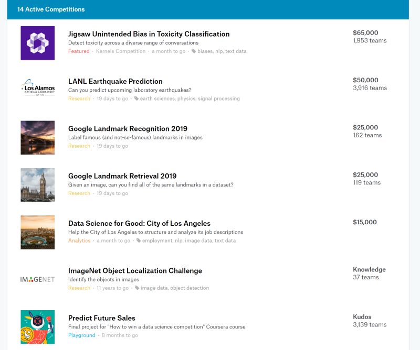Click the $15,000 prize amount
Image resolution: width=420 pixels, height=350 pixels.
click(x=364, y=222)
